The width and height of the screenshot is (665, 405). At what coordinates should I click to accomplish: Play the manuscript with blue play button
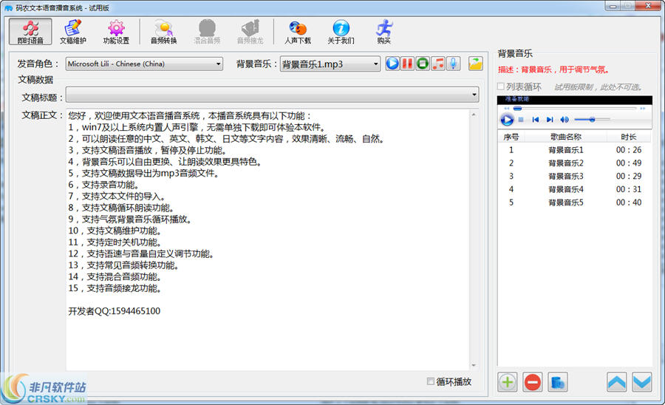[x=392, y=64]
